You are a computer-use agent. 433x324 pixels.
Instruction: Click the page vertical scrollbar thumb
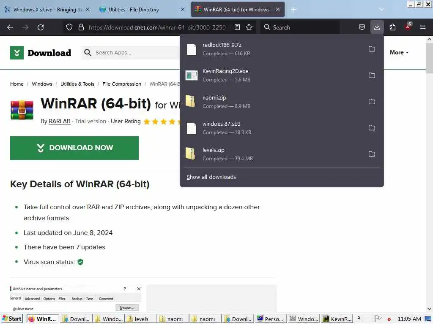430,59
